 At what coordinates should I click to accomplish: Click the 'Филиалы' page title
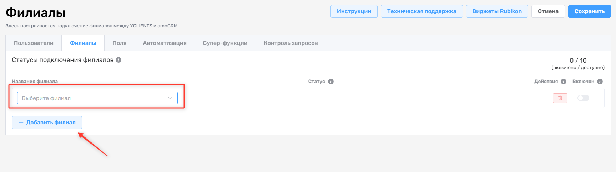tap(36, 13)
